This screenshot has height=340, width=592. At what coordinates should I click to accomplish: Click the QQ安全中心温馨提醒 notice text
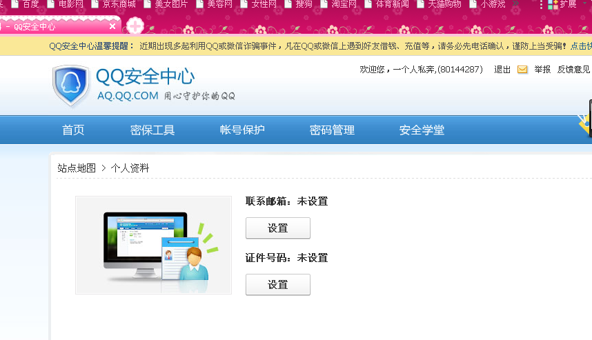(92, 46)
